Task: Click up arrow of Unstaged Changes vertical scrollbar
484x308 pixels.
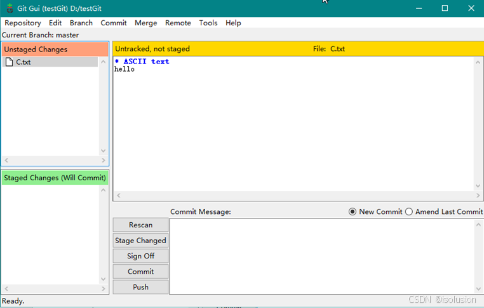Action: point(103,62)
